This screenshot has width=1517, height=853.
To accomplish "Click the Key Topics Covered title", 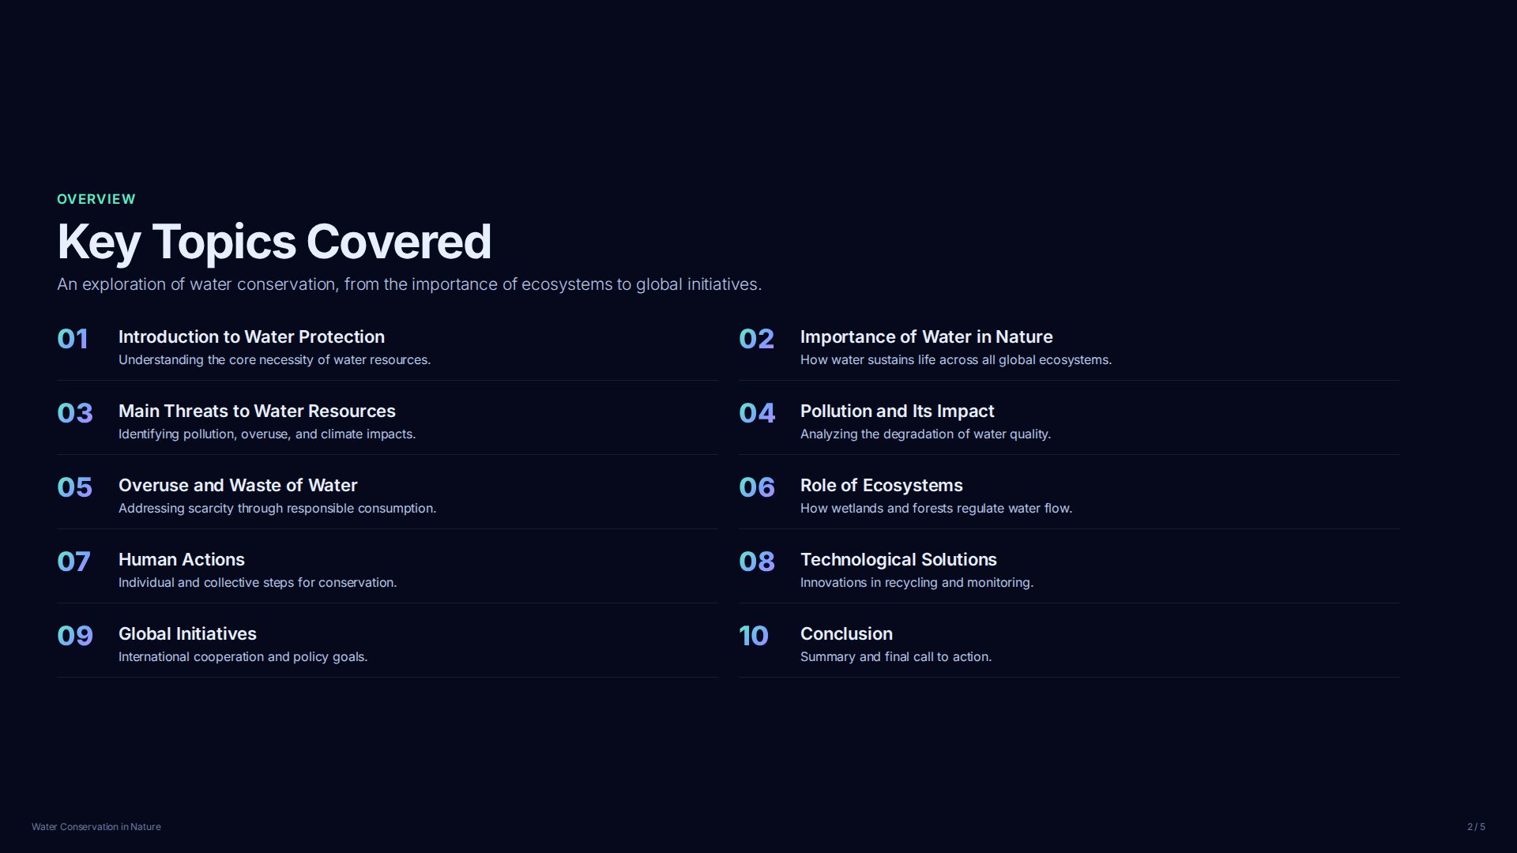I will (x=274, y=242).
